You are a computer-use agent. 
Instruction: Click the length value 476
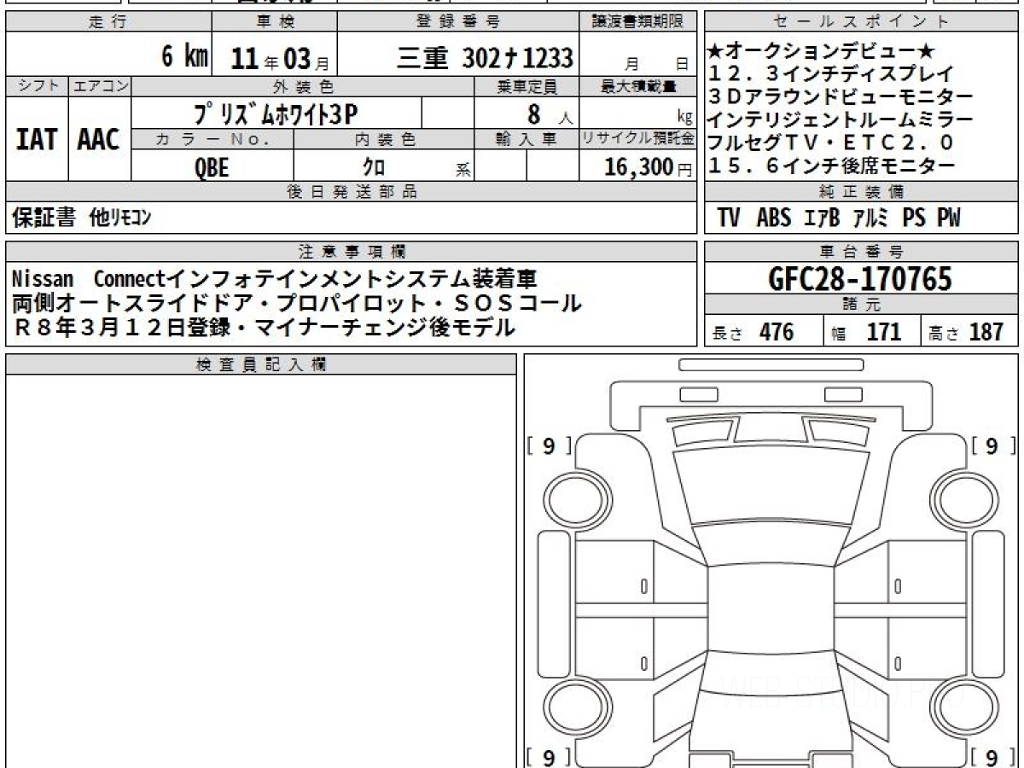tap(777, 332)
